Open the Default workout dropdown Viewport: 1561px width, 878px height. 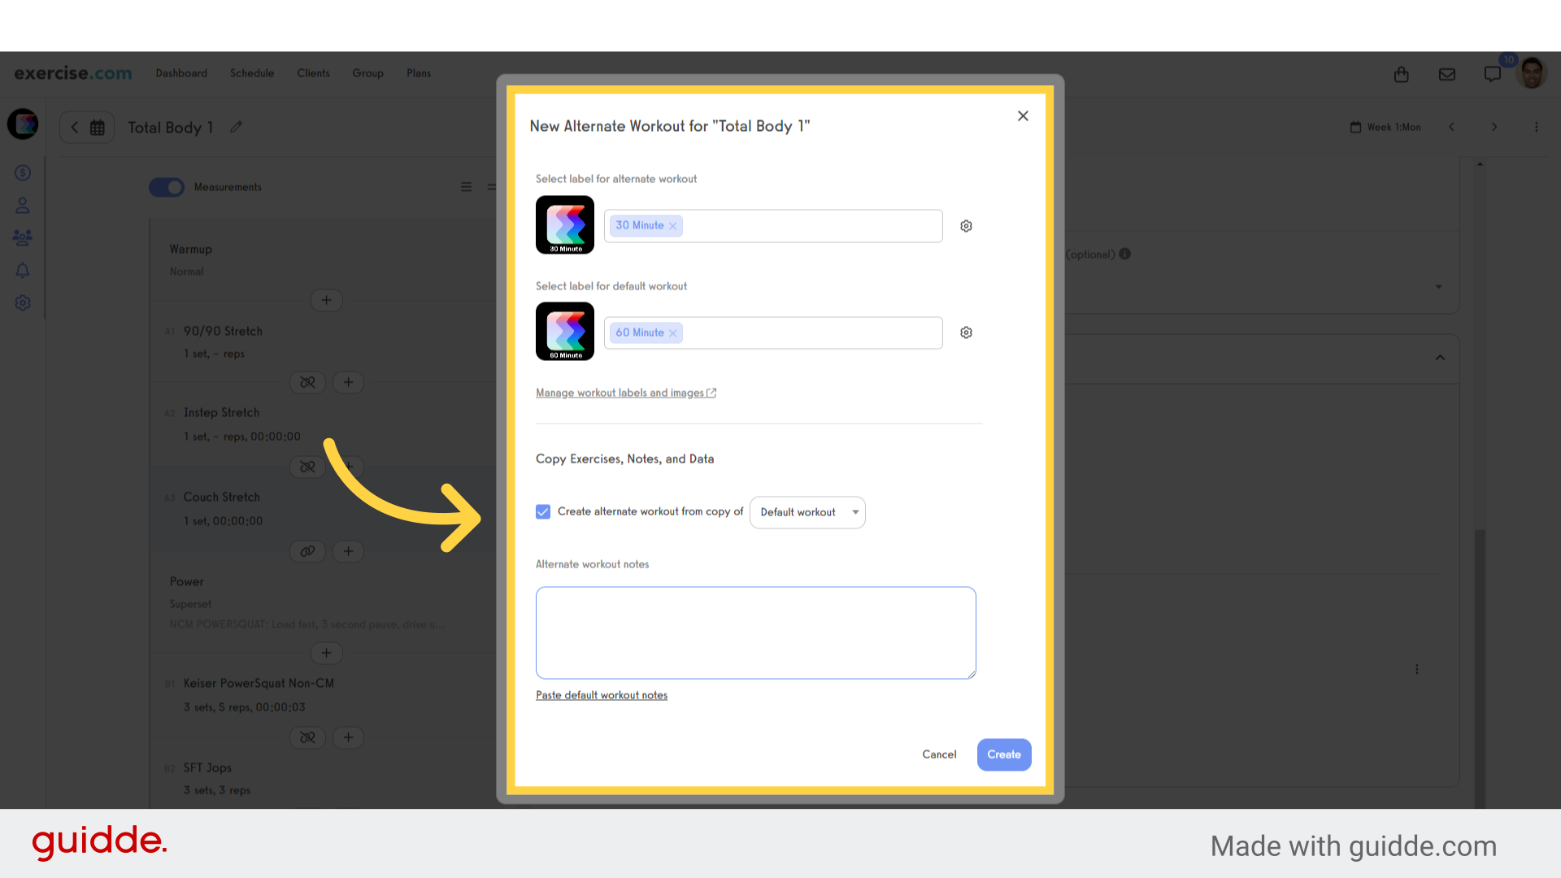807,512
